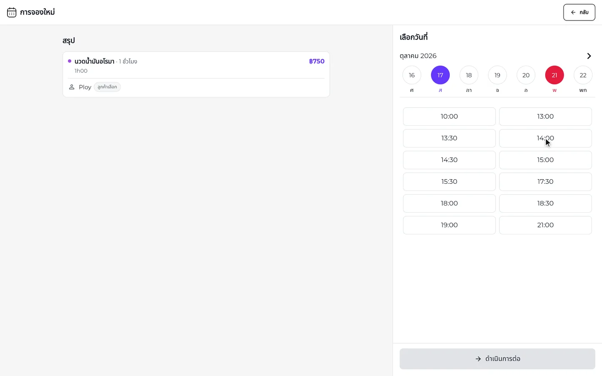The width and height of the screenshot is (602, 376).
Task: Click the ฿750 price text
Action: coord(317,61)
